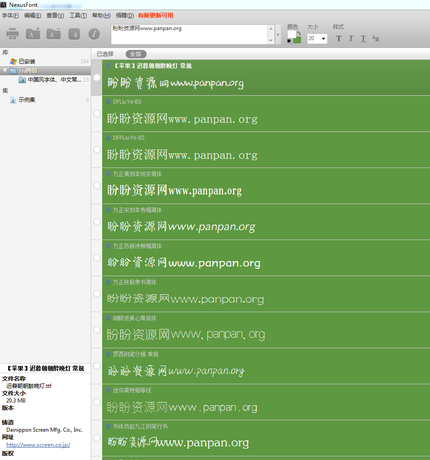Click the font type icon beside 方正铁筋隶书简体

point(108,282)
